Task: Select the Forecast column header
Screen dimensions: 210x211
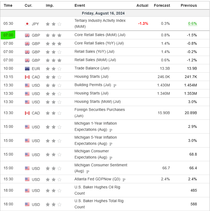Action: pyautogui.click(x=162, y=5)
